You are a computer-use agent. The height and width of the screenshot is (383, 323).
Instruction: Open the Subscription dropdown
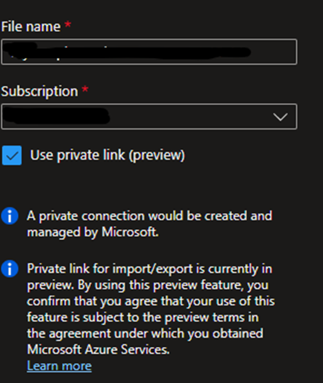pyautogui.click(x=149, y=117)
